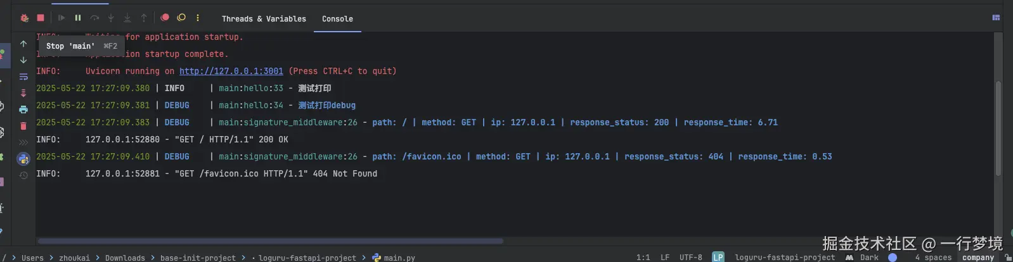Click the Step Into icon
Image resolution: width=1013 pixels, height=262 pixels.
click(111, 18)
